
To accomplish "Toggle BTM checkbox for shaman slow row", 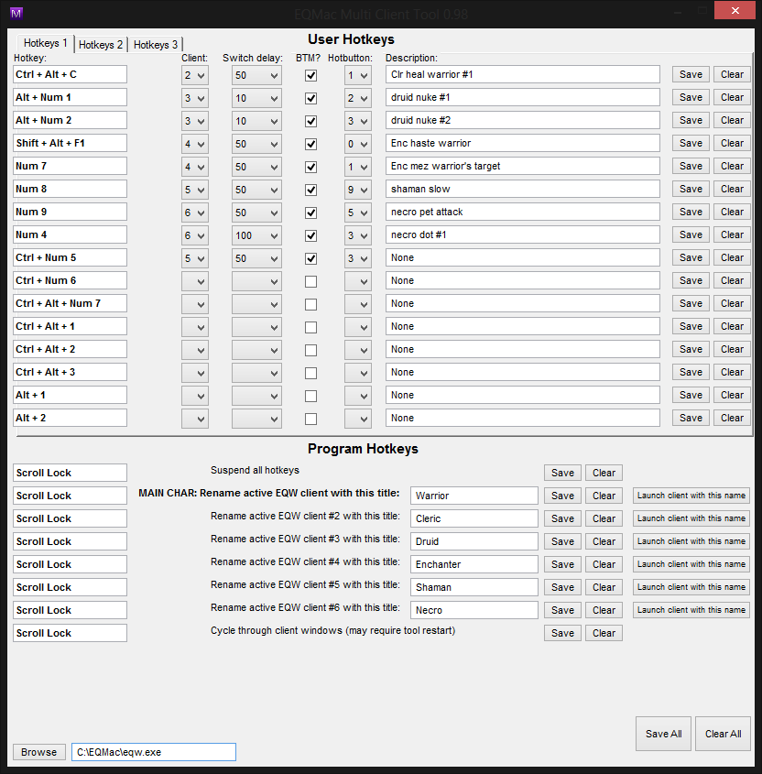I will tap(310, 190).
